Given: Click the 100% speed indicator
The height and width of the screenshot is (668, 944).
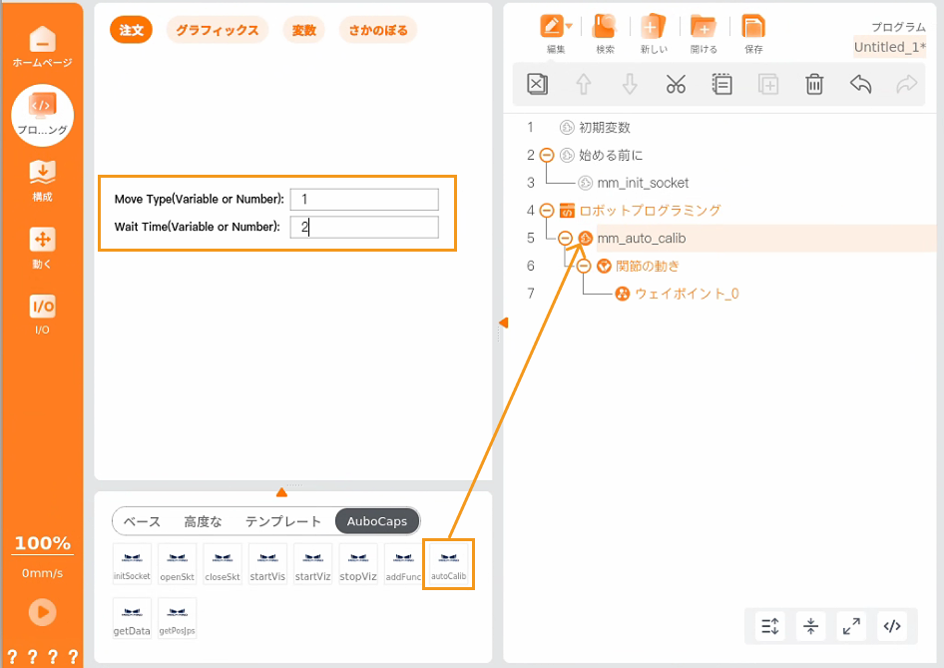Looking at the screenshot, I should [x=42, y=543].
